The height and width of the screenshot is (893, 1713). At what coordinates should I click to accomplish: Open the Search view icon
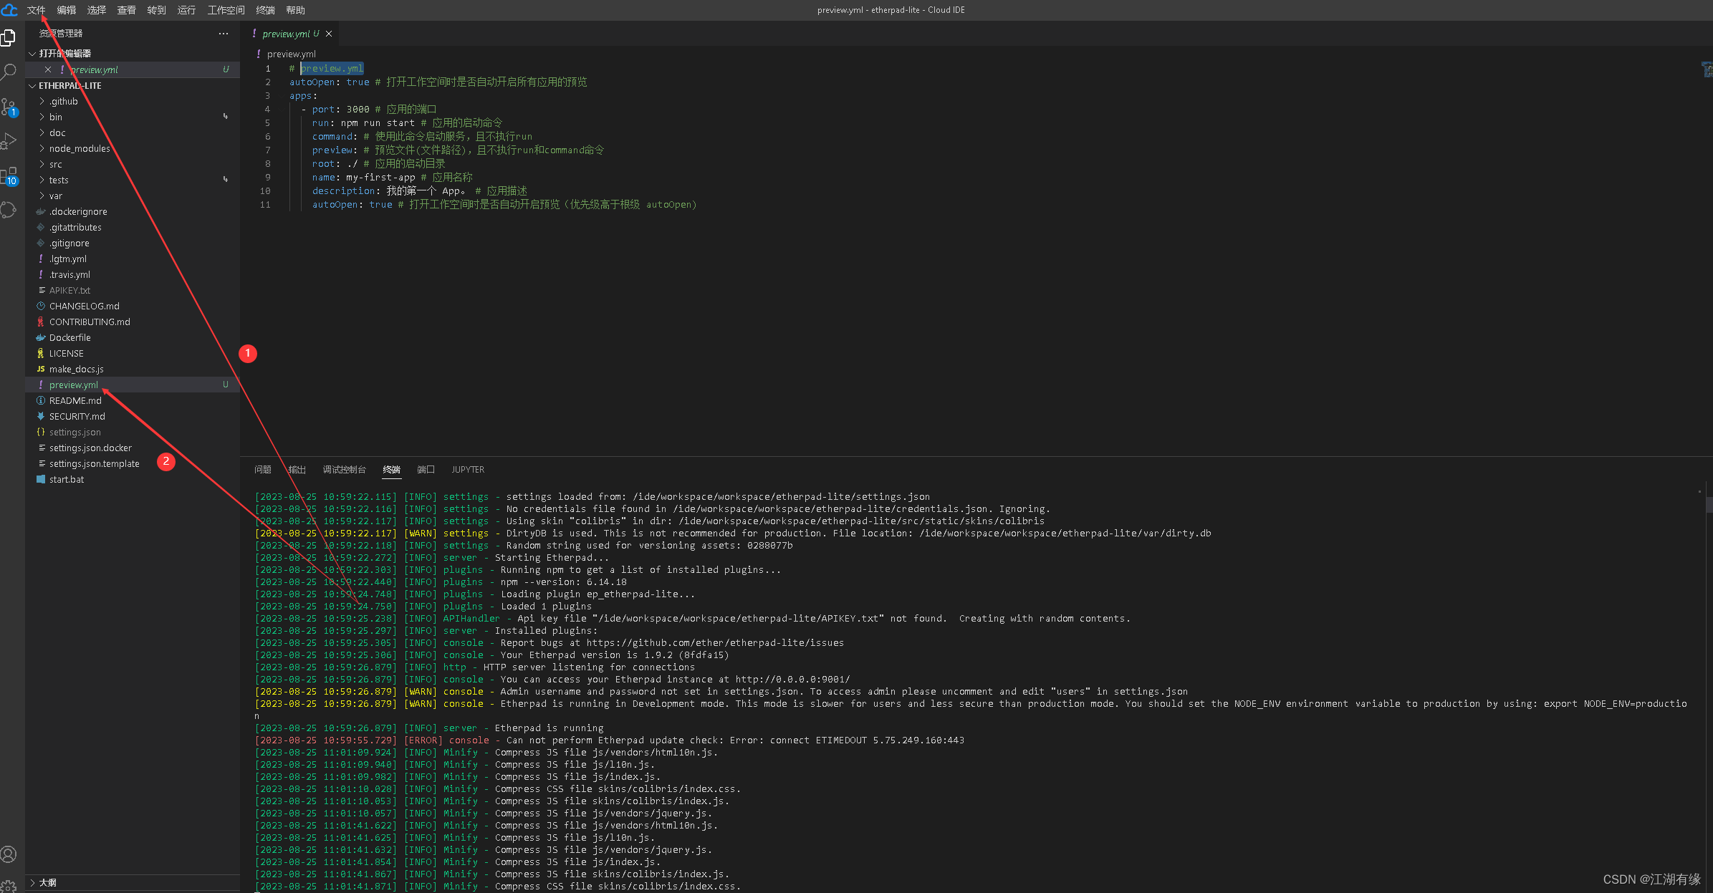click(9, 72)
